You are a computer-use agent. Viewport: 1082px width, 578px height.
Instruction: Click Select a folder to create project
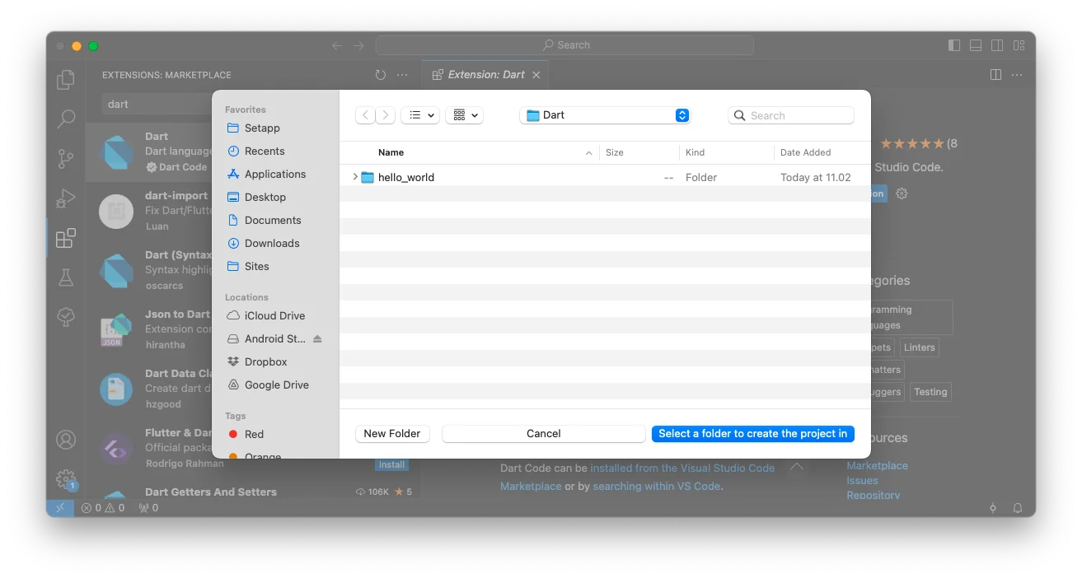[x=752, y=434]
